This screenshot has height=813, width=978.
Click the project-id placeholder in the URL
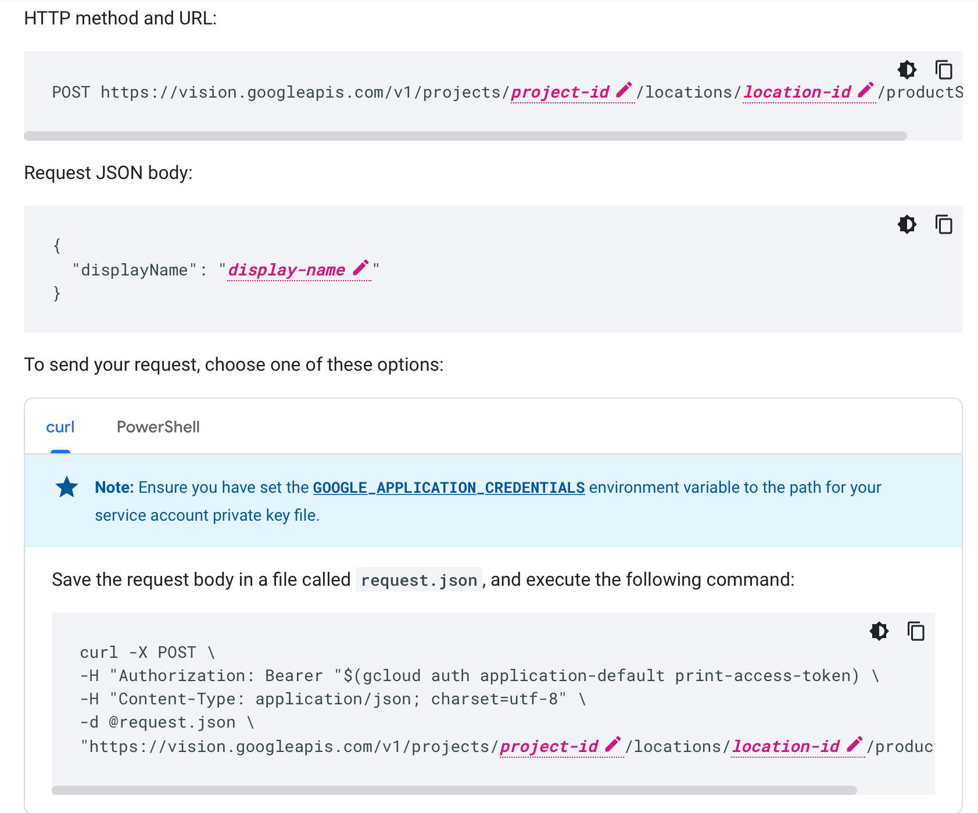point(560,92)
